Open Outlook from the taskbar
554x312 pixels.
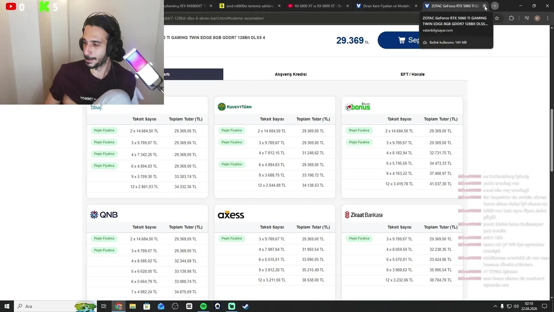(x=161, y=306)
